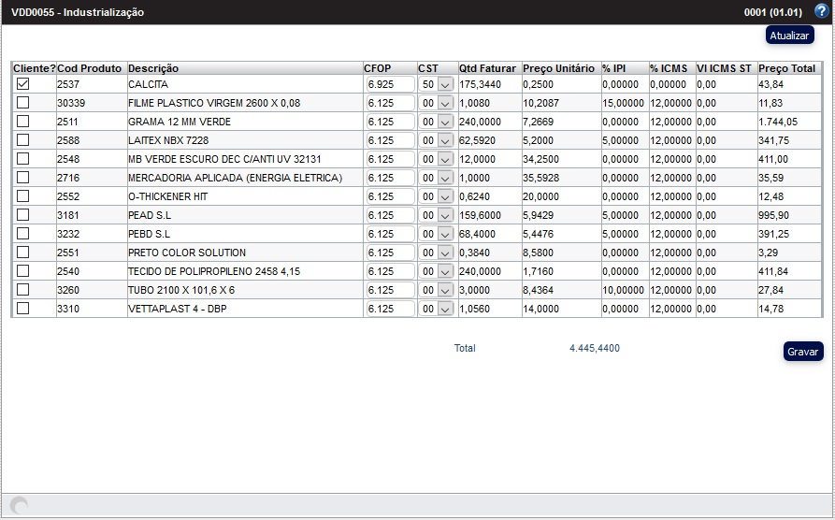Click the loading spinner icon in status bar
835x520 pixels.
click(x=19, y=506)
